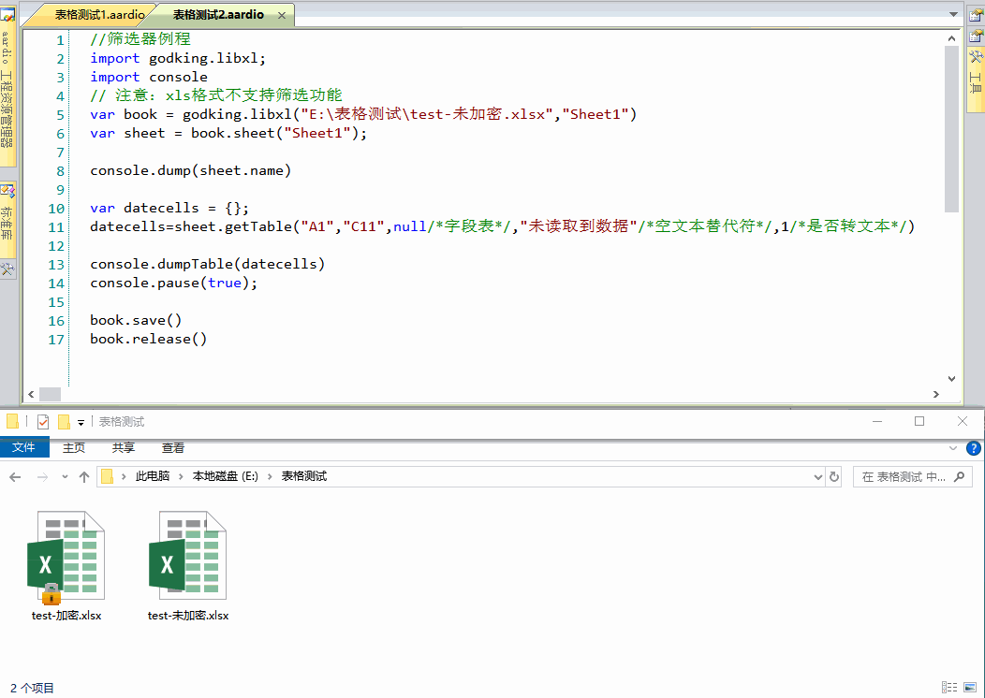Click the book.release() line
Screen dimensions: 985x698
click(x=148, y=339)
